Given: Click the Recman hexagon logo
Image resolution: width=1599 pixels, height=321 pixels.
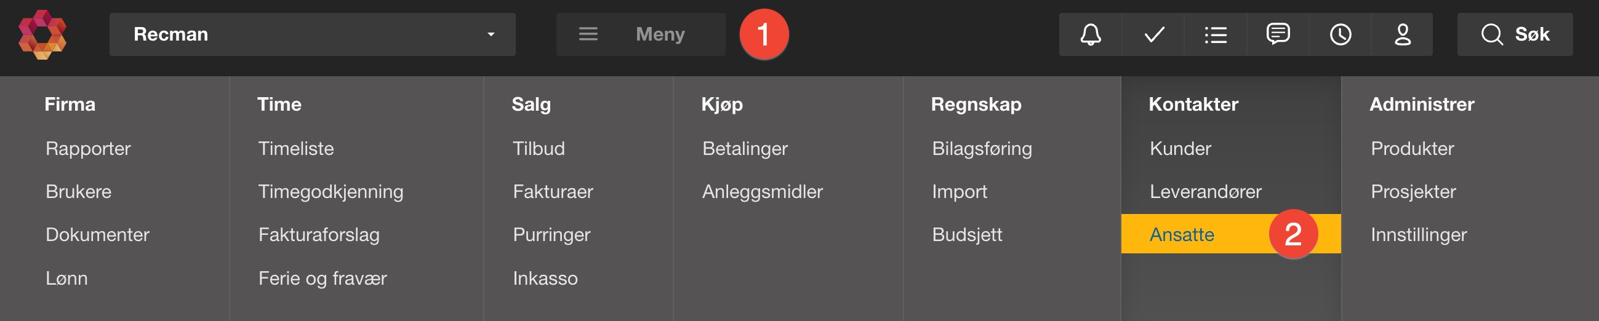Looking at the screenshot, I should 42,34.
